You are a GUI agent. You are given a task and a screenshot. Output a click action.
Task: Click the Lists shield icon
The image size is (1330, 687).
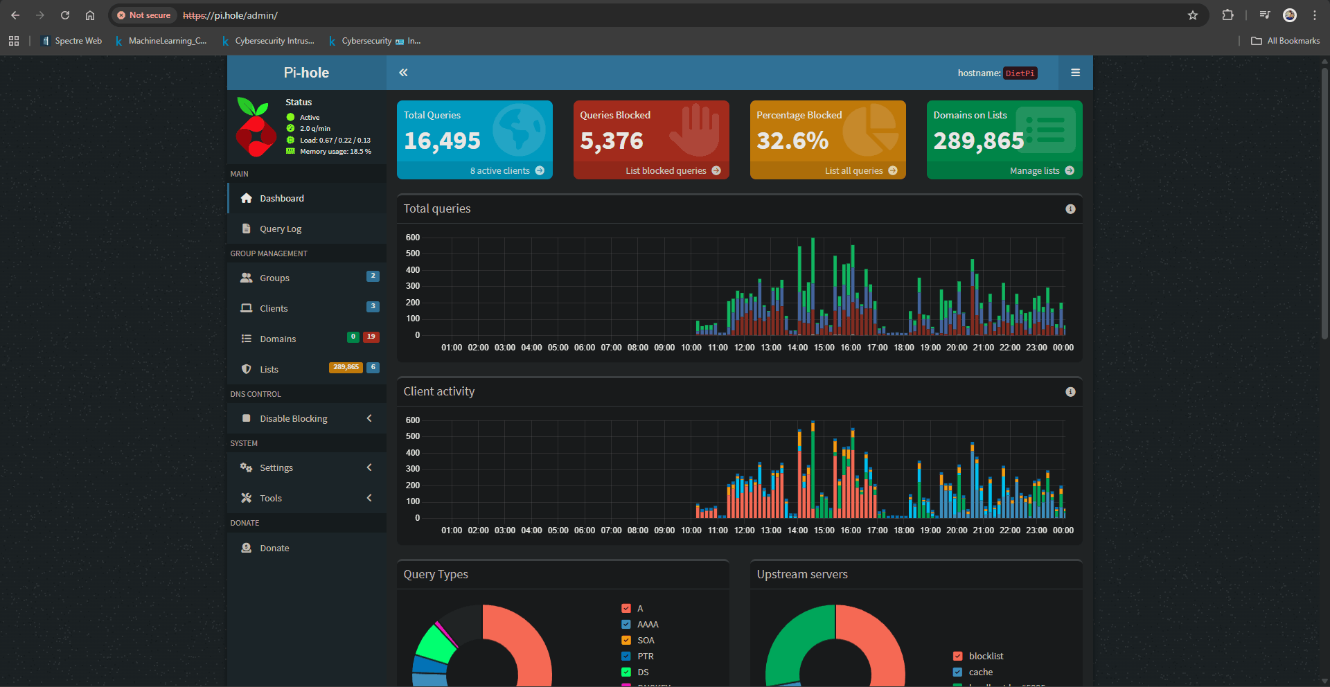247,368
